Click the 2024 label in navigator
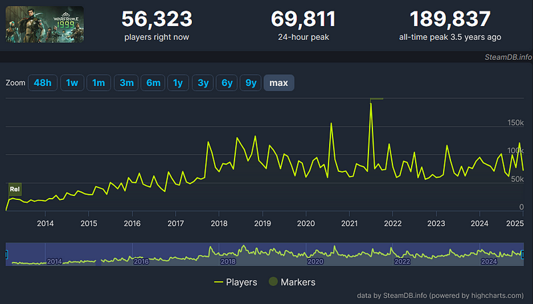533x304 pixels. pyautogui.click(x=489, y=261)
